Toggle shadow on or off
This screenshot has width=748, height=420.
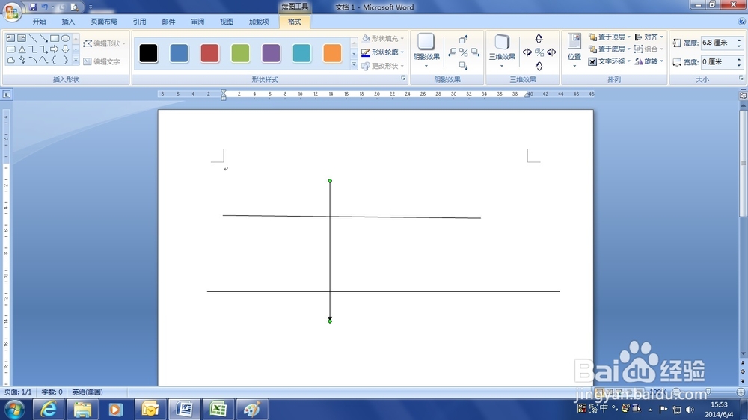tap(463, 52)
